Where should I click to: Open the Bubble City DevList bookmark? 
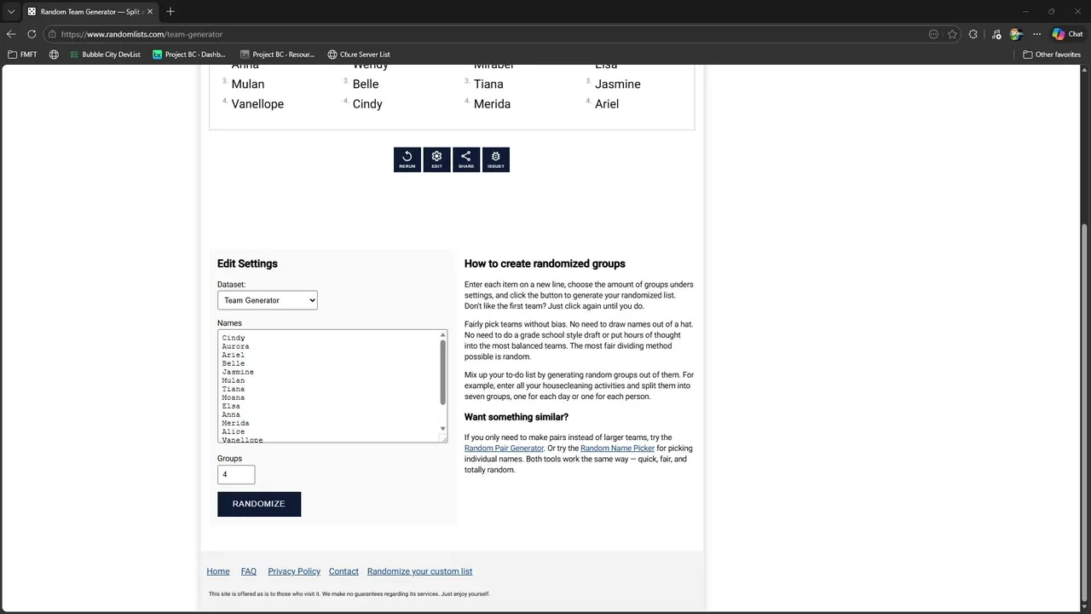105,55
